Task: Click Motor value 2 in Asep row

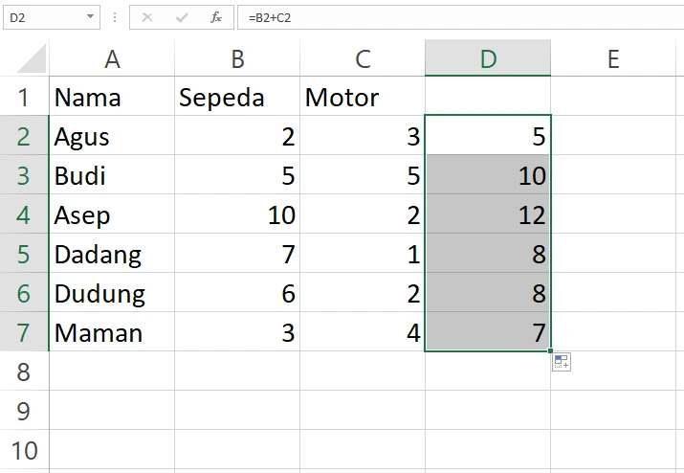Action: [363, 214]
